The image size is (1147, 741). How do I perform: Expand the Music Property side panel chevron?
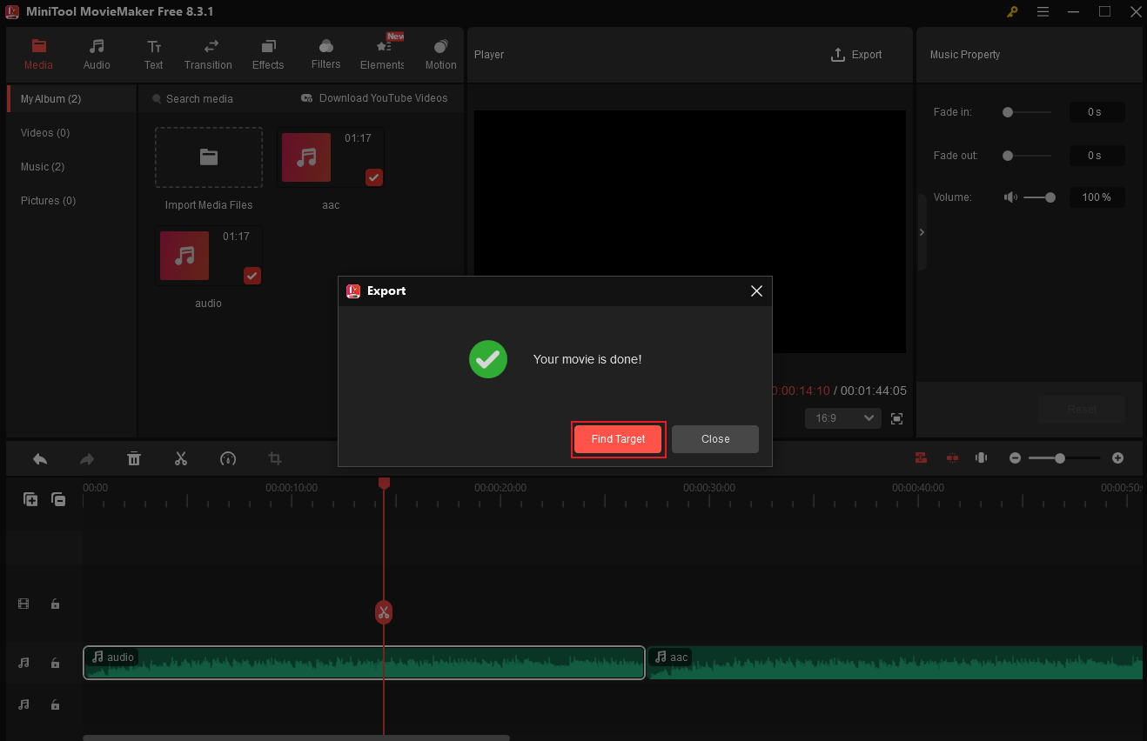922,232
